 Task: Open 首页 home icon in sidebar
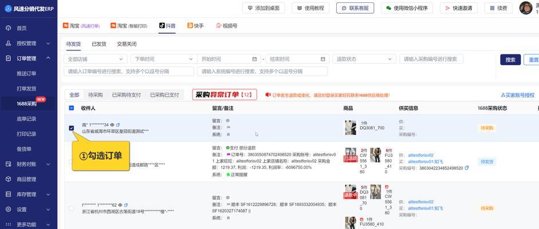click(x=9, y=28)
